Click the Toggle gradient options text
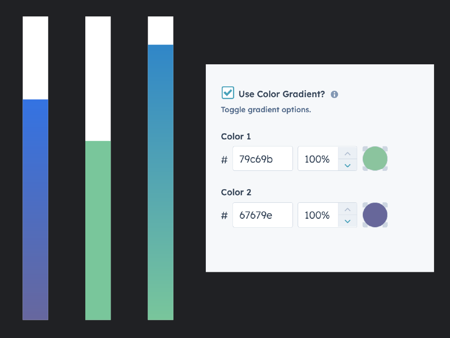The width and height of the screenshot is (450, 338). 266,109
